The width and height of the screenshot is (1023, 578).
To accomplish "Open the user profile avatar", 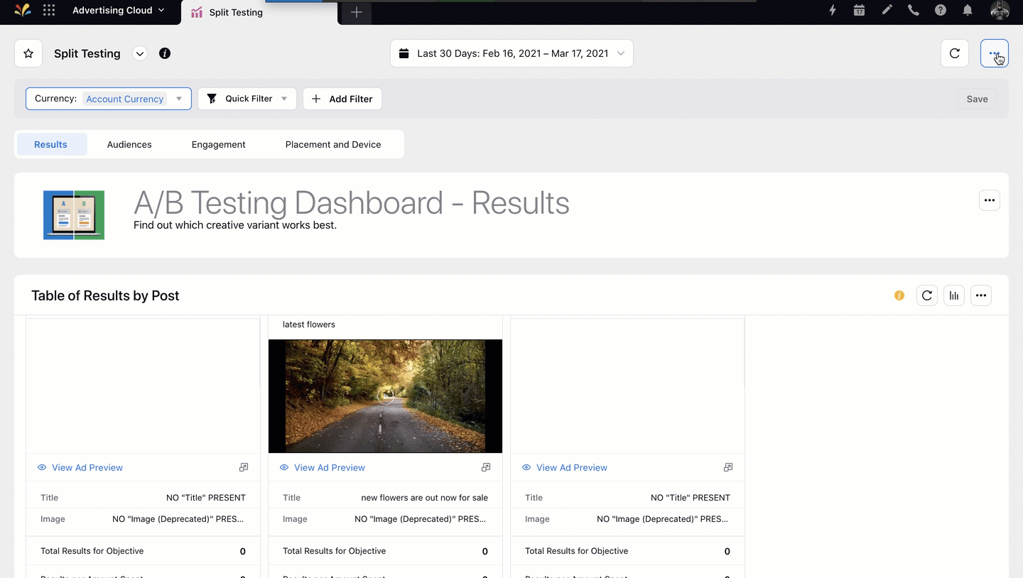I will point(1000,11).
